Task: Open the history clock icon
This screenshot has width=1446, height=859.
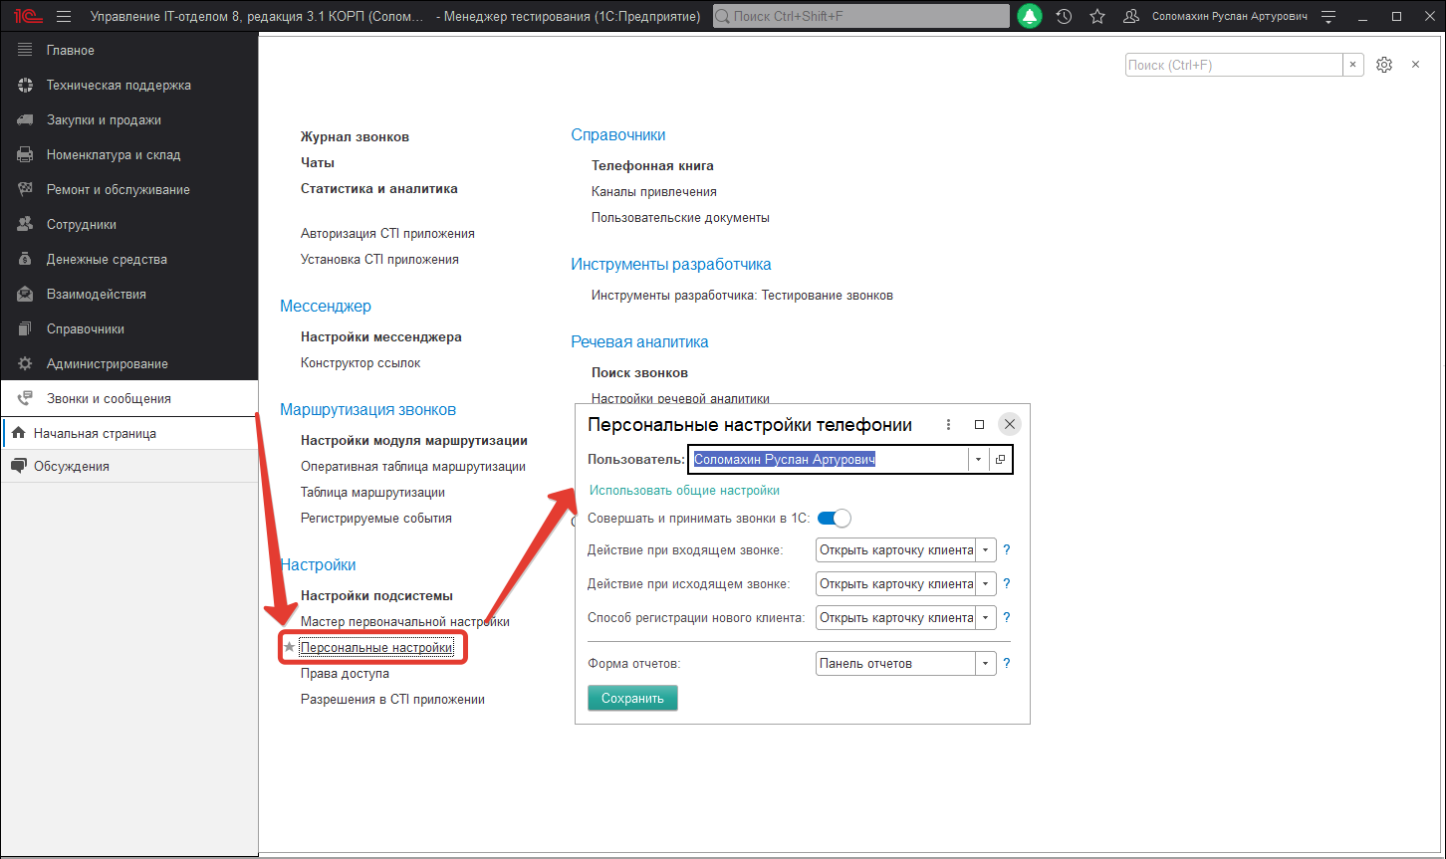Action: click(x=1064, y=17)
